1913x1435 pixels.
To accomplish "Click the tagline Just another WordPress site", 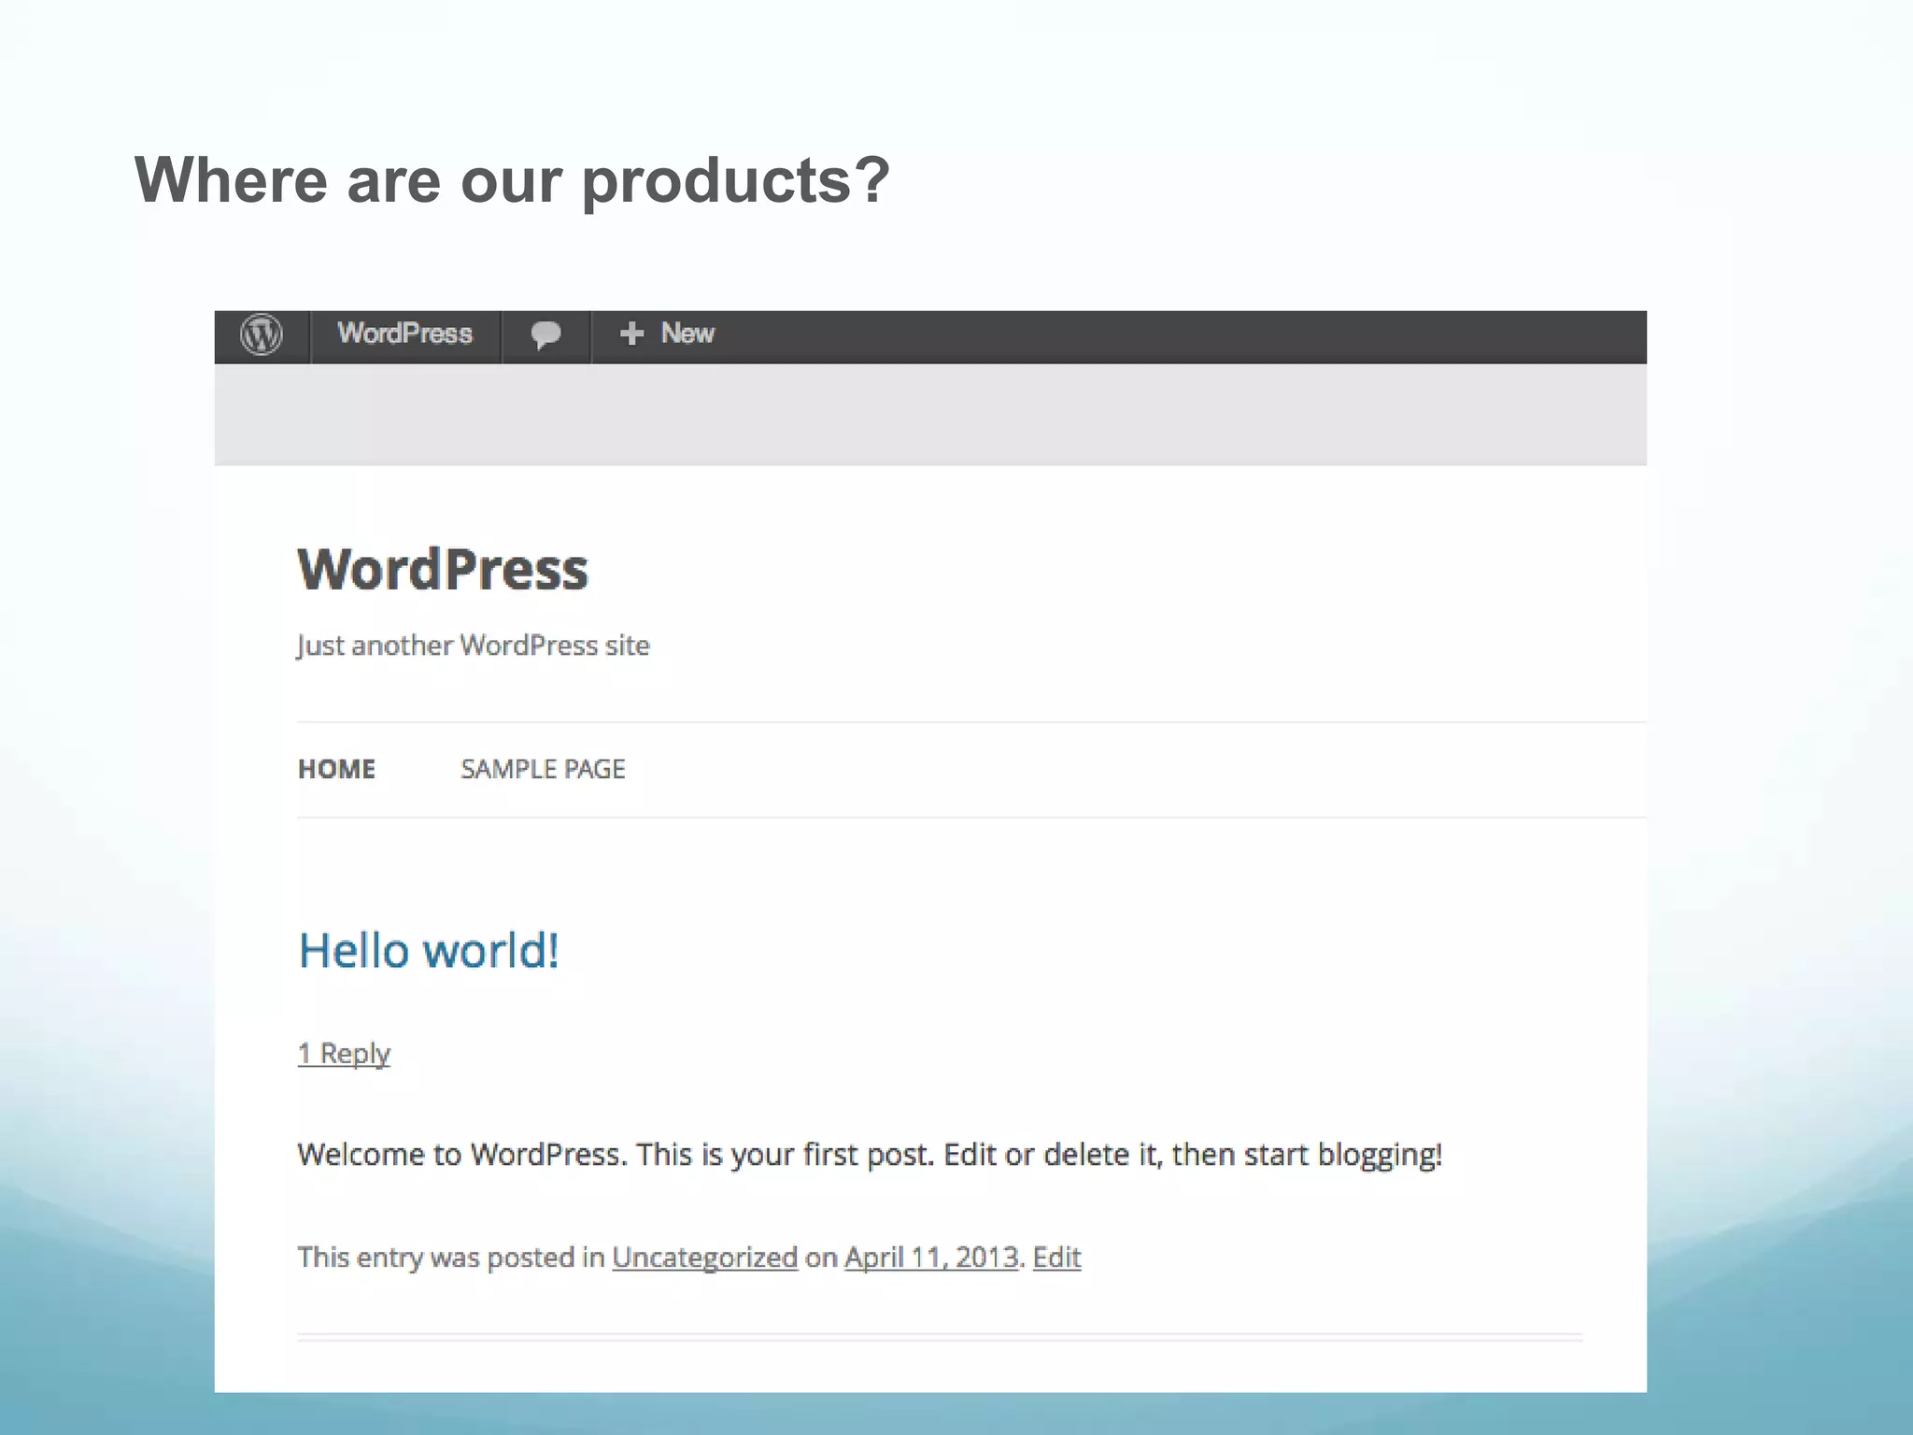I will click(x=473, y=646).
